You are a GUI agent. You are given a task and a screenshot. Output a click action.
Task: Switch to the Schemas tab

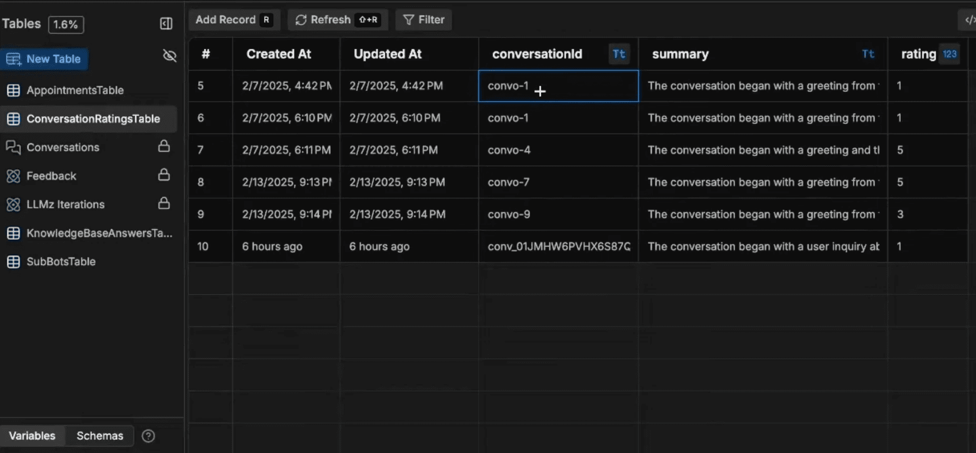coord(100,436)
